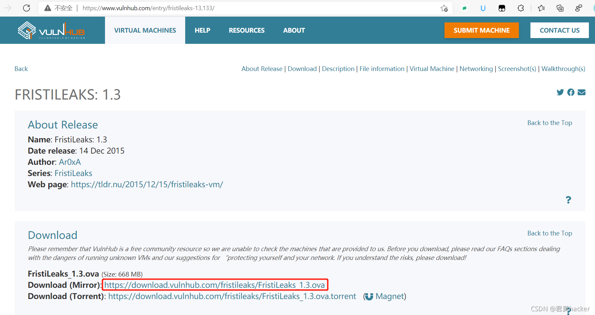Click the magnet icon beside the torrent link
Viewport: 595px width, 315px height.
coord(369,297)
